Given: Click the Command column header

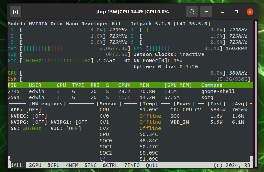Looking at the screenshot, I should (211, 85).
